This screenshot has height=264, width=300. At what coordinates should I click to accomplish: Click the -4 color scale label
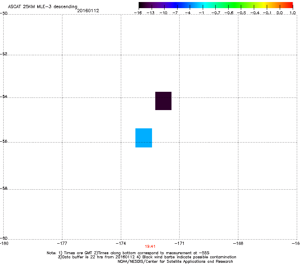pos(188,13)
